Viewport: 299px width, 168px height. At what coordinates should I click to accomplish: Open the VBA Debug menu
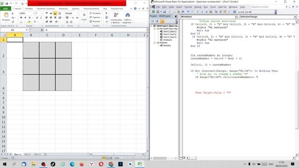tap(198, 7)
